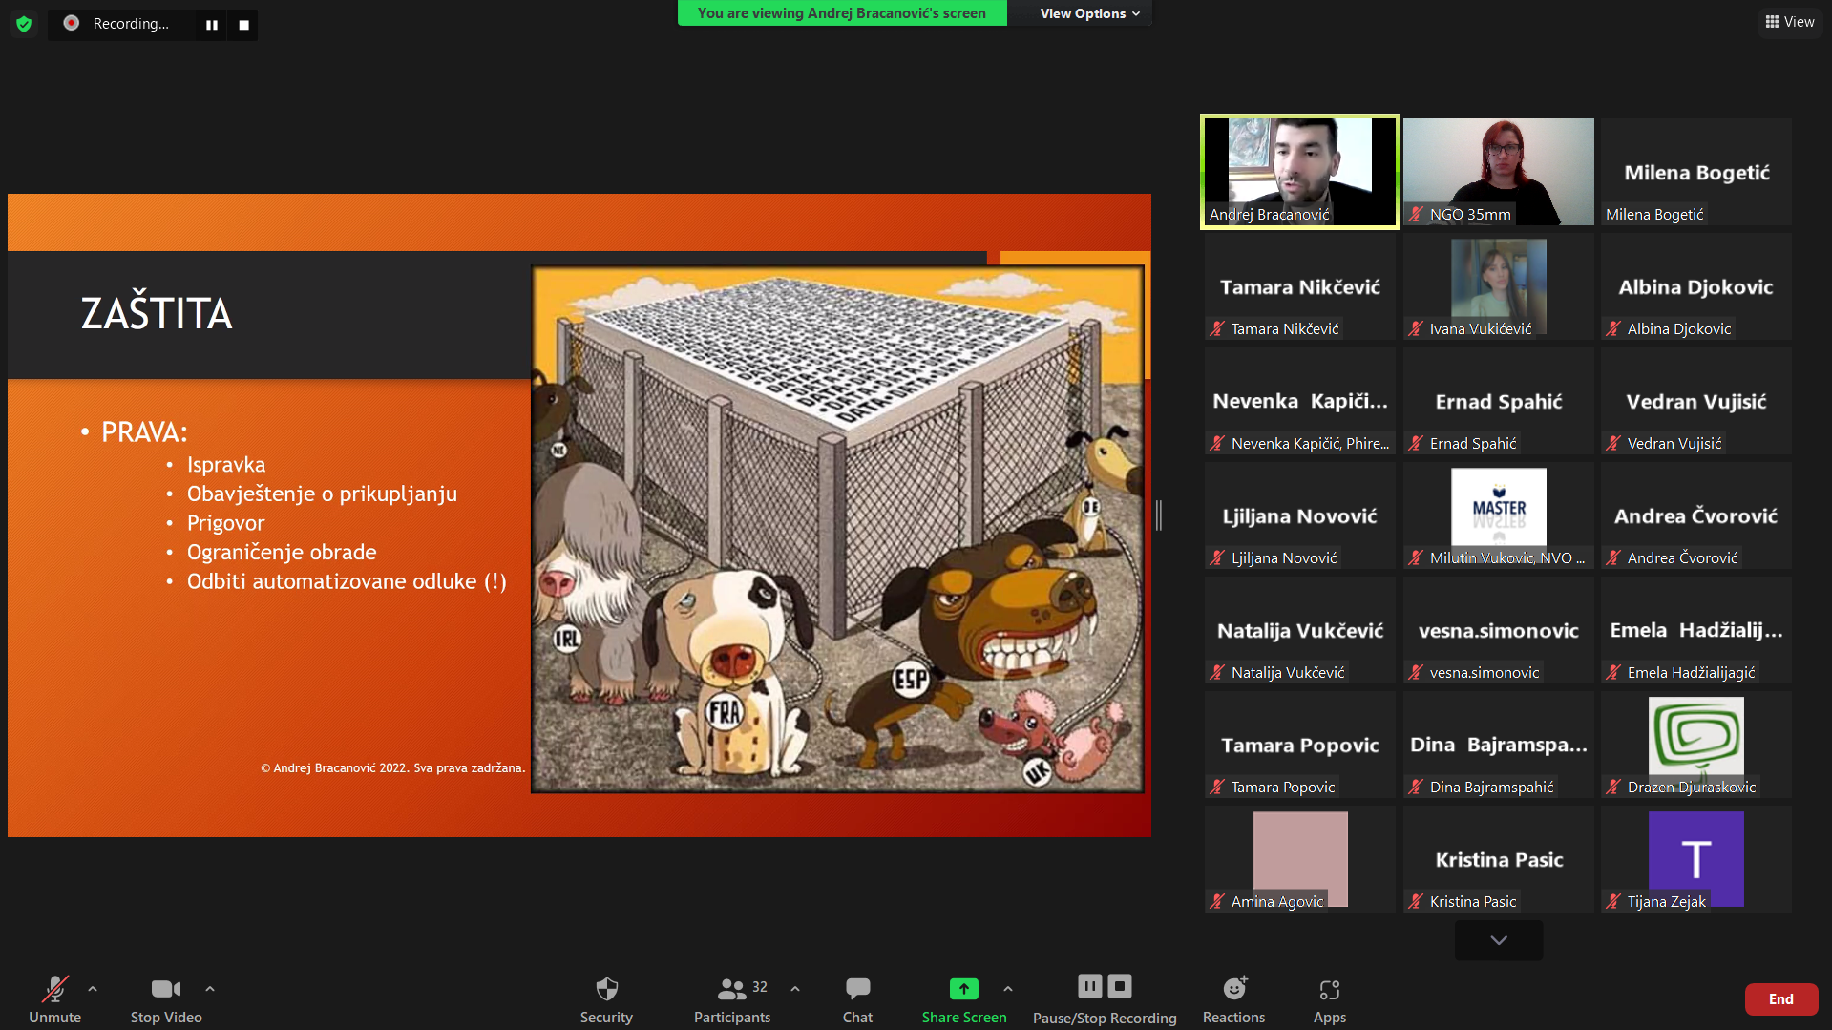Select Milena Bogetić's participant tile
Screen dimensions: 1832x1030
coord(1696,172)
